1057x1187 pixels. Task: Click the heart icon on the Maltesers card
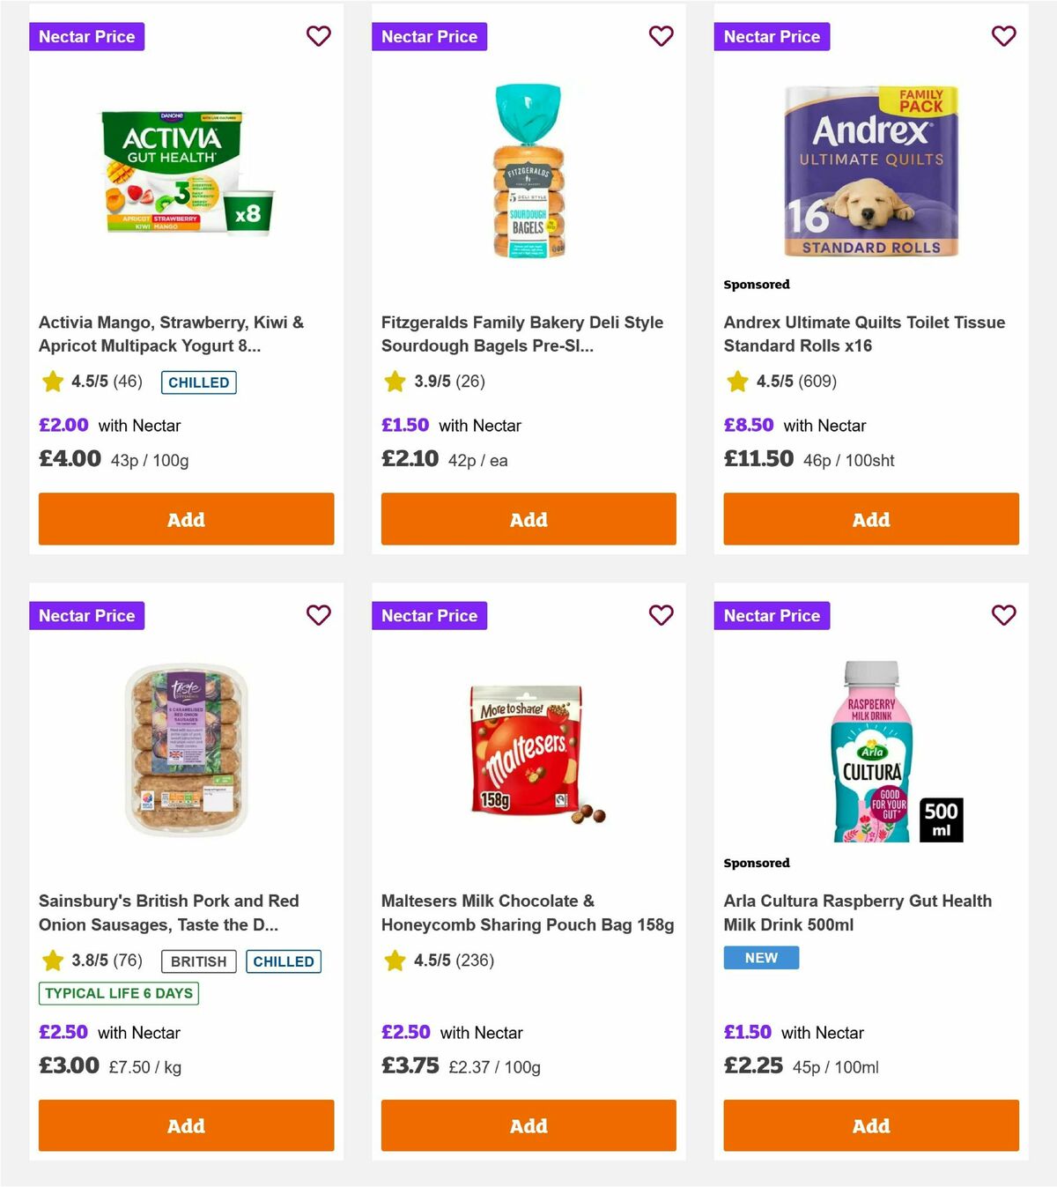coord(661,615)
